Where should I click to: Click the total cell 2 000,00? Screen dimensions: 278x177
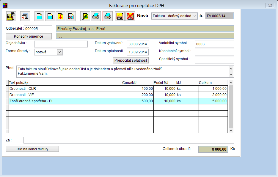click(213, 95)
